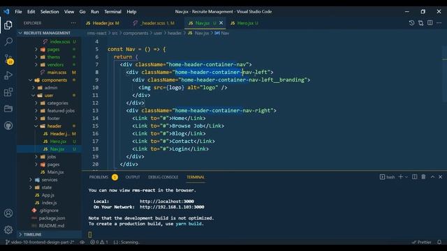Click the VS Code logo icon

click(x=6, y=11)
